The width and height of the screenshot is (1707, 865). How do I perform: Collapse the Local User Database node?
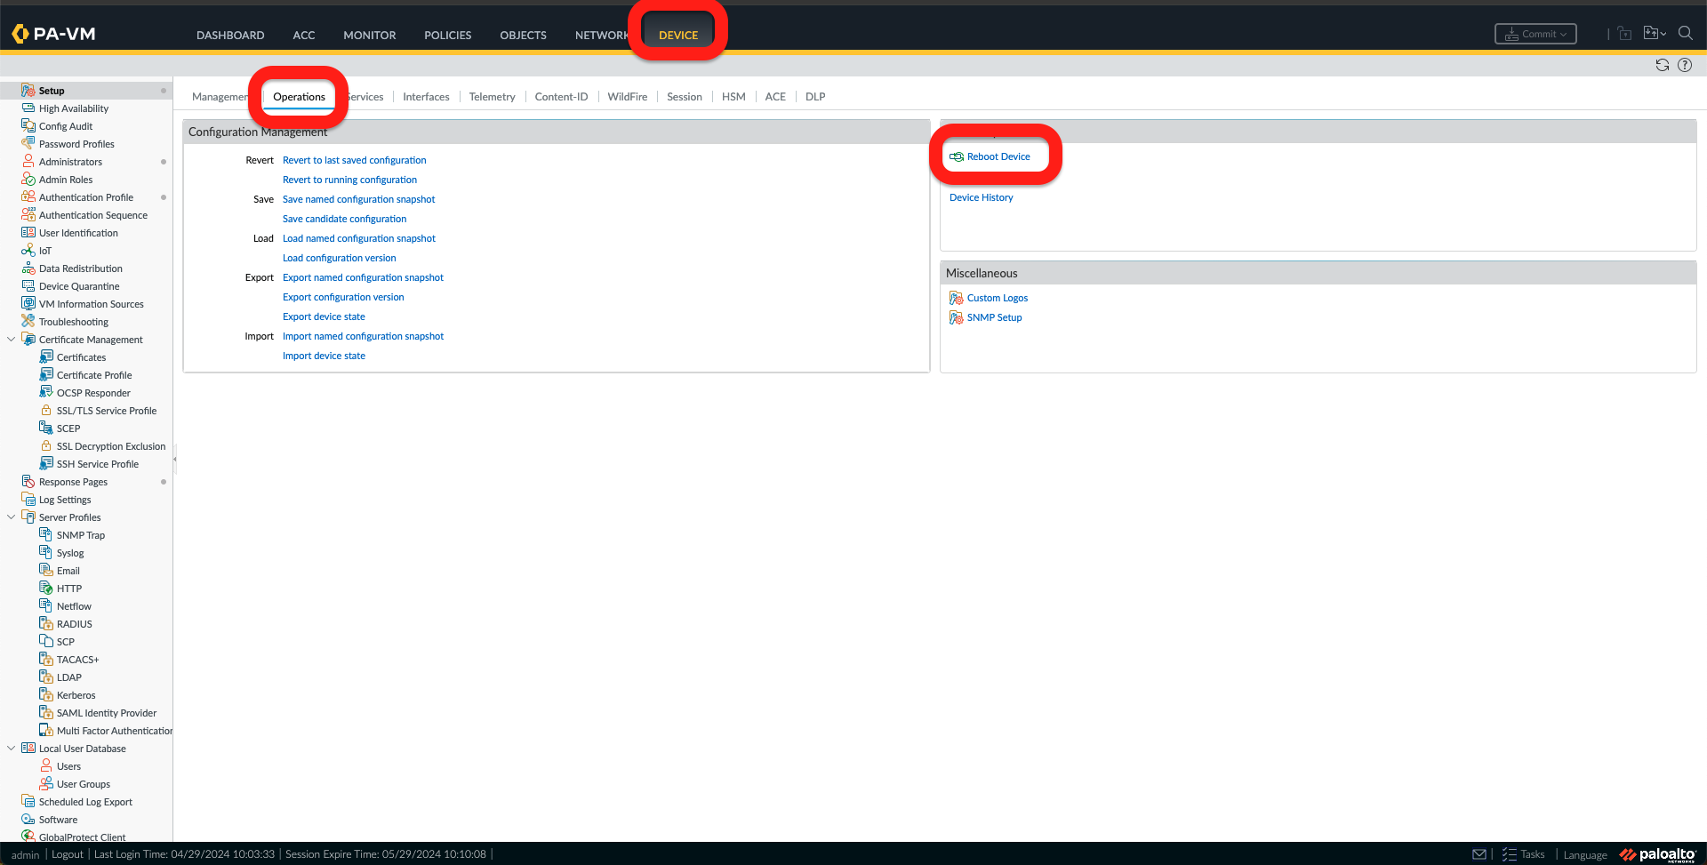11,749
